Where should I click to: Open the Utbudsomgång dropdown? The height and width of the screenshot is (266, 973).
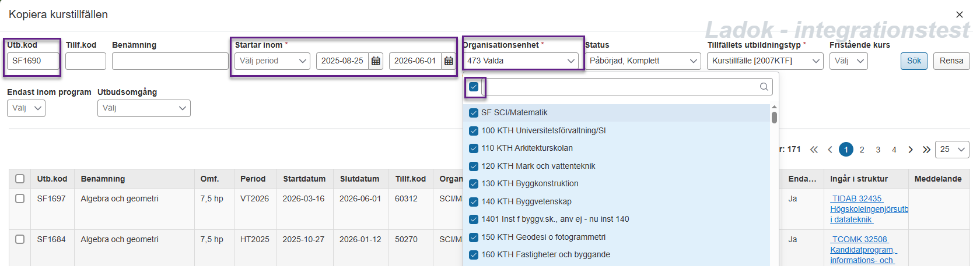coord(143,108)
